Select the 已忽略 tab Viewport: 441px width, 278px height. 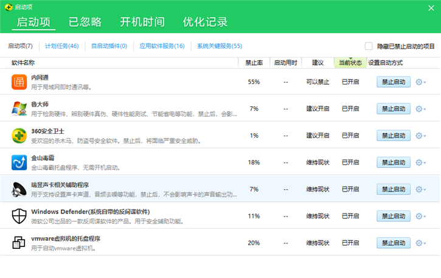[x=85, y=23]
